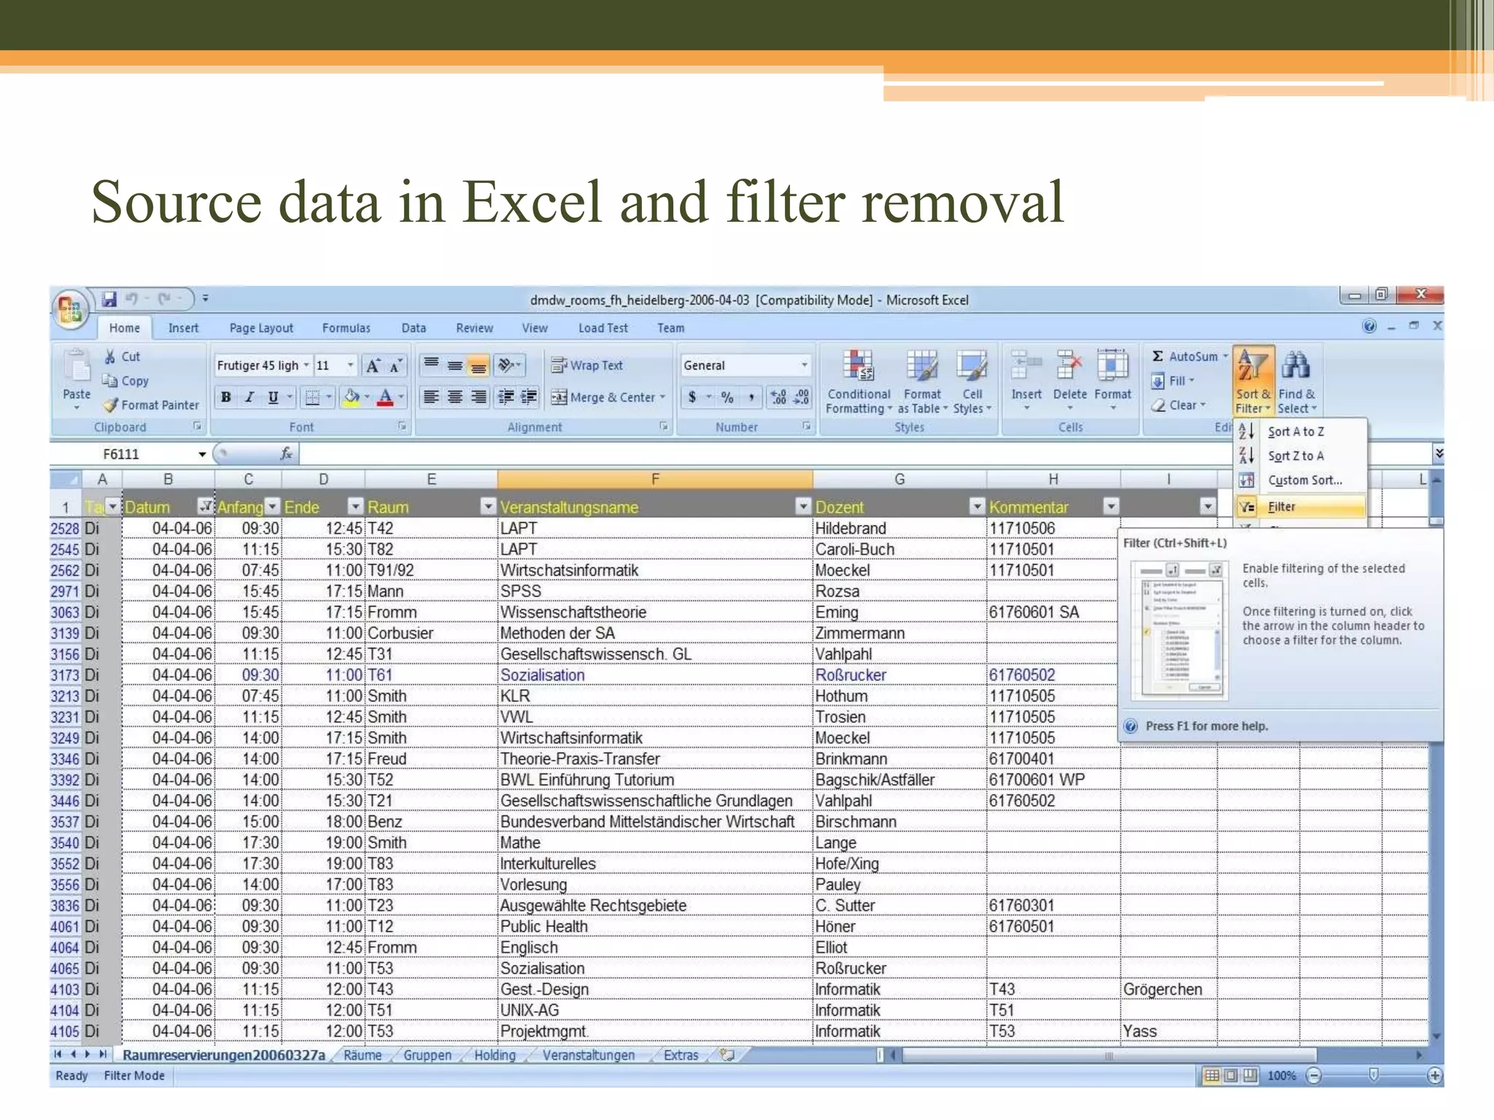The height and width of the screenshot is (1120, 1494).
Task: Click the zoom in plus button
Action: tap(1434, 1076)
